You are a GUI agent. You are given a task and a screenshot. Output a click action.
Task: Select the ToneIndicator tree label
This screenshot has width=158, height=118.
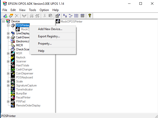pyautogui.click(x=24, y=89)
